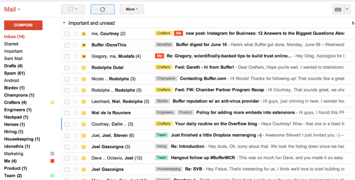Open the Inbox (14) folder
The height and width of the screenshot is (180, 355).
click(14, 36)
